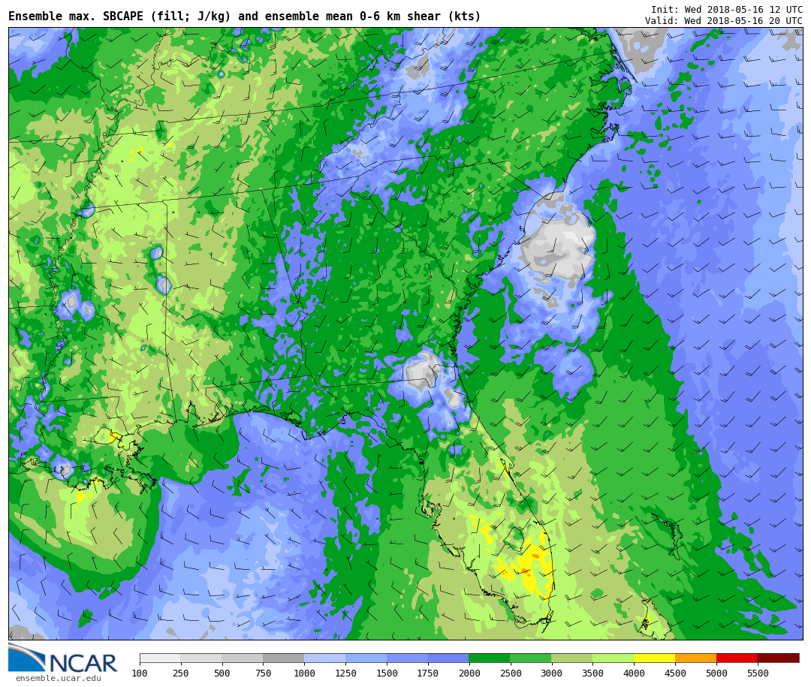811x687 pixels.
Task: Open the ensemble.ucar.edu link
Action: 58,679
